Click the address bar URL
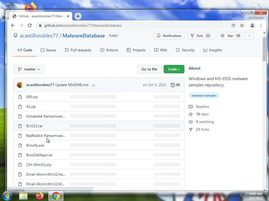This screenshot has height=201, width=269. [x=83, y=25]
